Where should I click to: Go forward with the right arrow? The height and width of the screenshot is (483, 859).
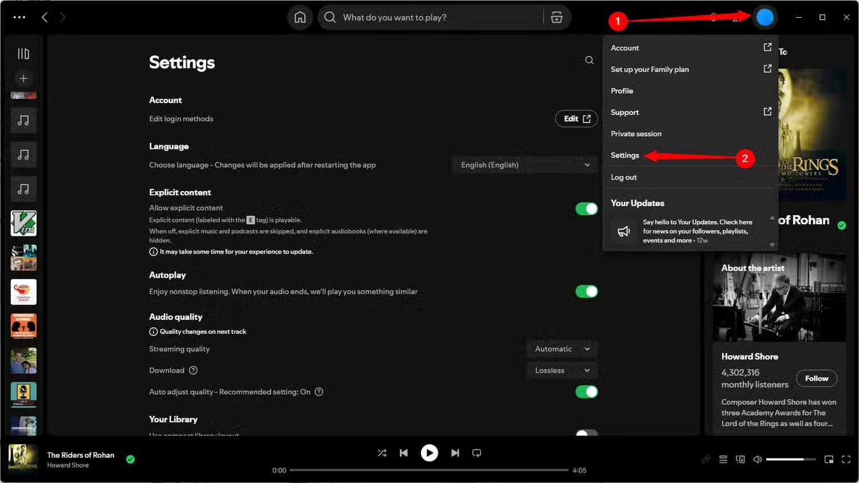click(x=62, y=17)
